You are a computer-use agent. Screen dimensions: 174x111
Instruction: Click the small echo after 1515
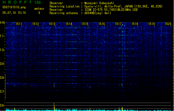pos(90,87)
